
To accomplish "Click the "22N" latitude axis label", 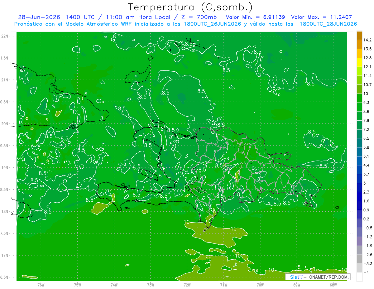I will coord(5,36).
